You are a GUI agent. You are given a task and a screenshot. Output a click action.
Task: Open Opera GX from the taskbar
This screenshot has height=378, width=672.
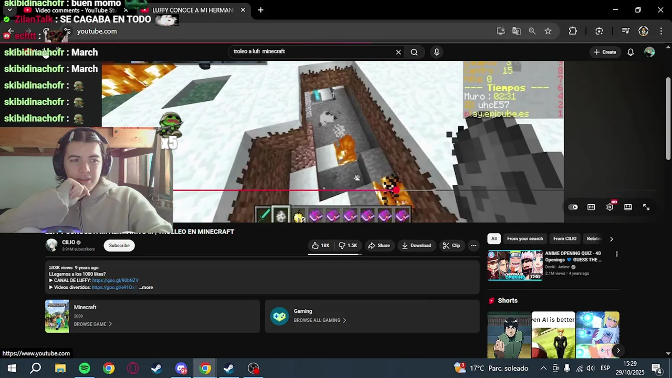pyautogui.click(x=132, y=369)
